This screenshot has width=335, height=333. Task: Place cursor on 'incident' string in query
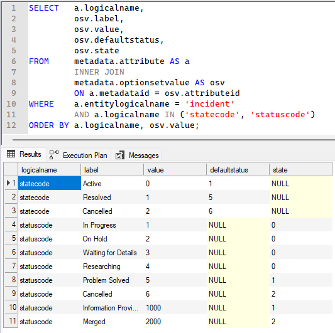point(209,104)
